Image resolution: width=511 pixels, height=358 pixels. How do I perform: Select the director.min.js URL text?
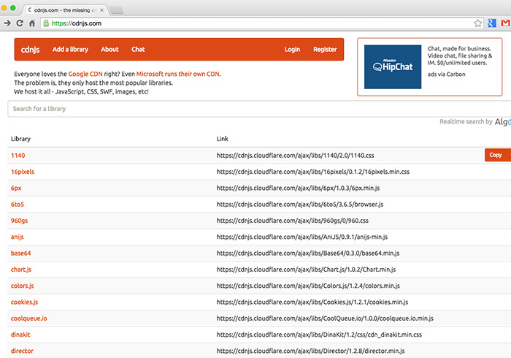pos(310,351)
